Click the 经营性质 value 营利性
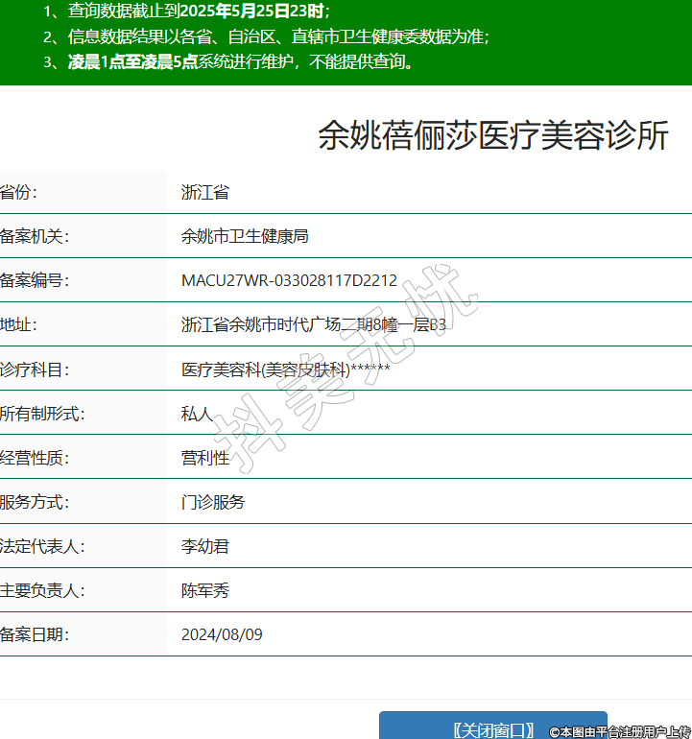Screen dimensions: 692x739 pos(205,458)
